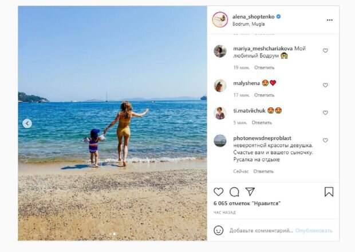355x252 pixels.
Task: Like mariya_meshchariakova's comment
Action: pyautogui.click(x=325, y=51)
